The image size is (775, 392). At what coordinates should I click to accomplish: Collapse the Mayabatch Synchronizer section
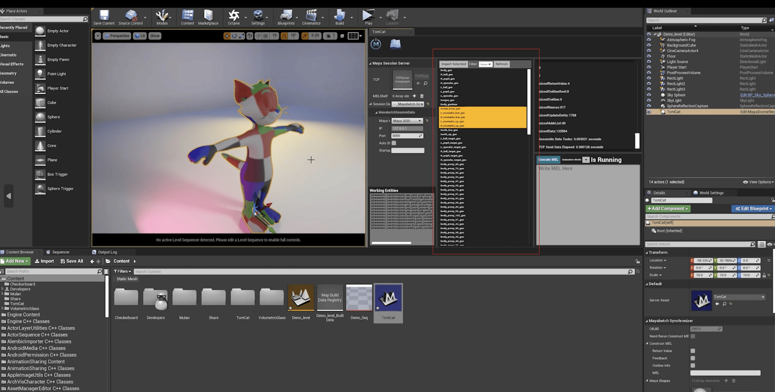pos(647,321)
